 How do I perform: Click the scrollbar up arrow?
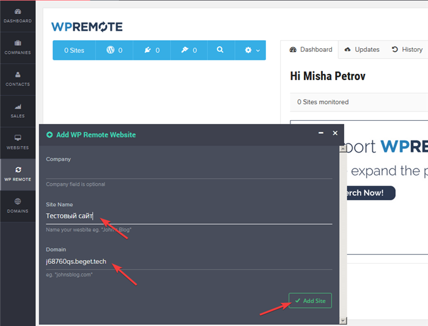coord(343,149)
